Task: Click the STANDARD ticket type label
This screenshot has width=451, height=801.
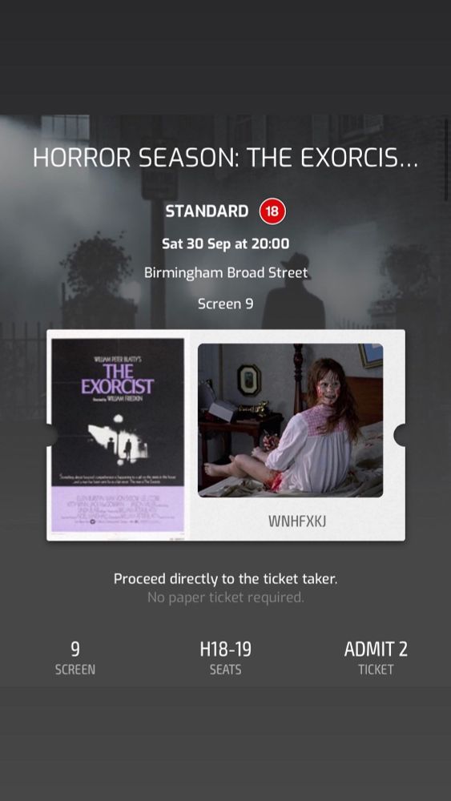Action: (x=207, y=211)
